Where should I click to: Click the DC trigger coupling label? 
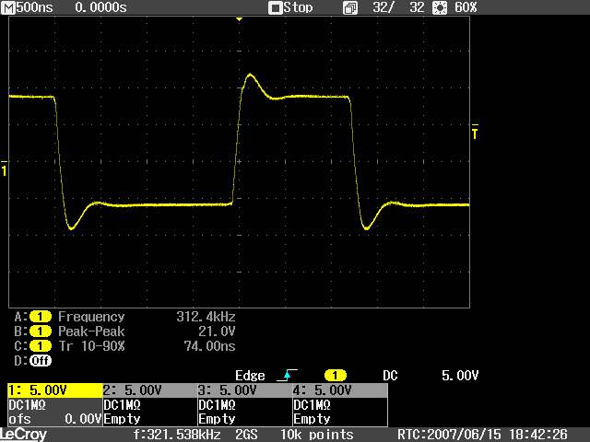(390, 376)
